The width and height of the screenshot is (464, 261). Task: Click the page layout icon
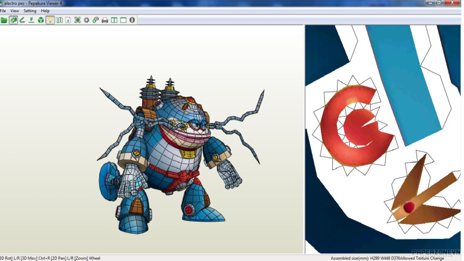(x=68, y=20)
